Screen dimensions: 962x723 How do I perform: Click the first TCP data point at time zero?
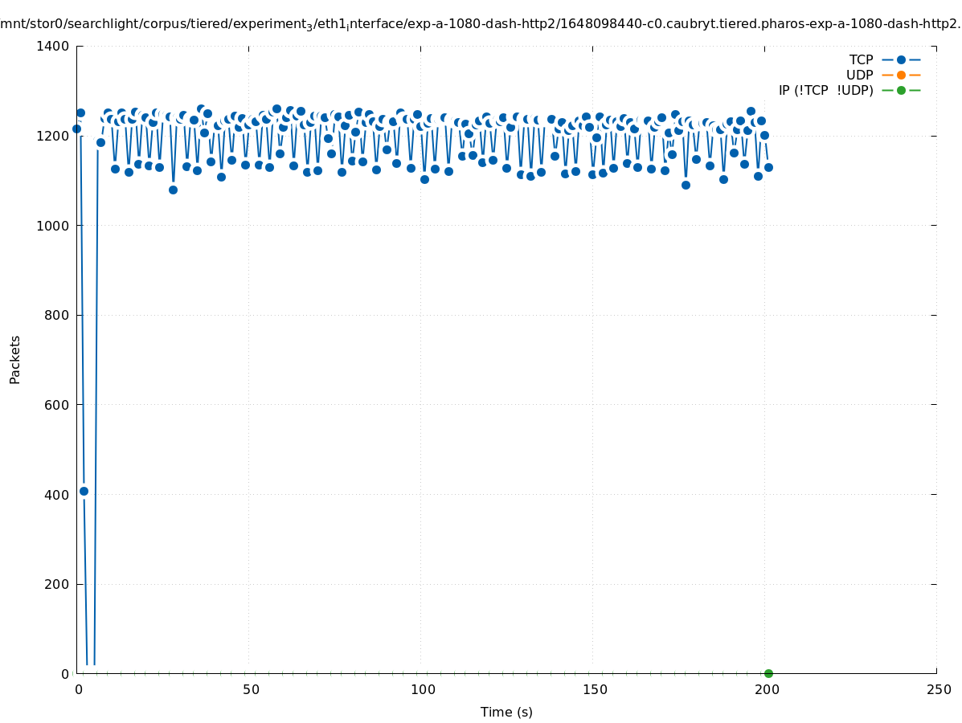(x=76, y=129)
